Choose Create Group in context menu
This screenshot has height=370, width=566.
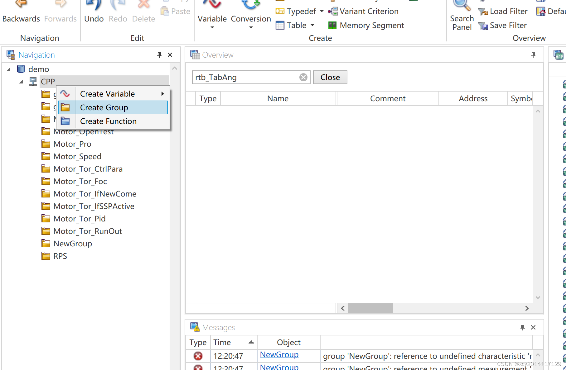[x=113, y=107]
